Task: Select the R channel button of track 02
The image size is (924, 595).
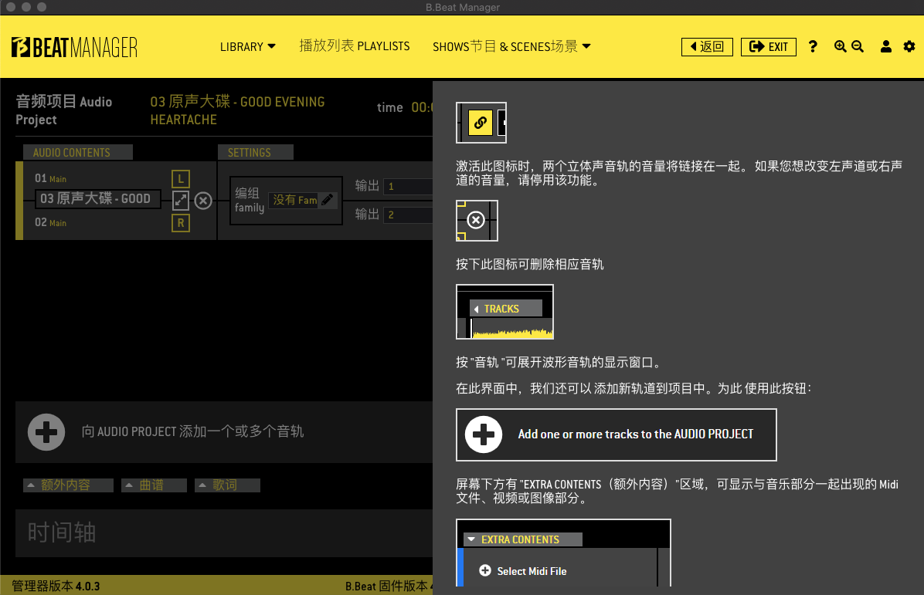Action: (181, 223)
